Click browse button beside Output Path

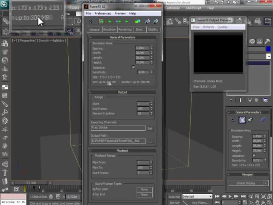pos(150,141)
